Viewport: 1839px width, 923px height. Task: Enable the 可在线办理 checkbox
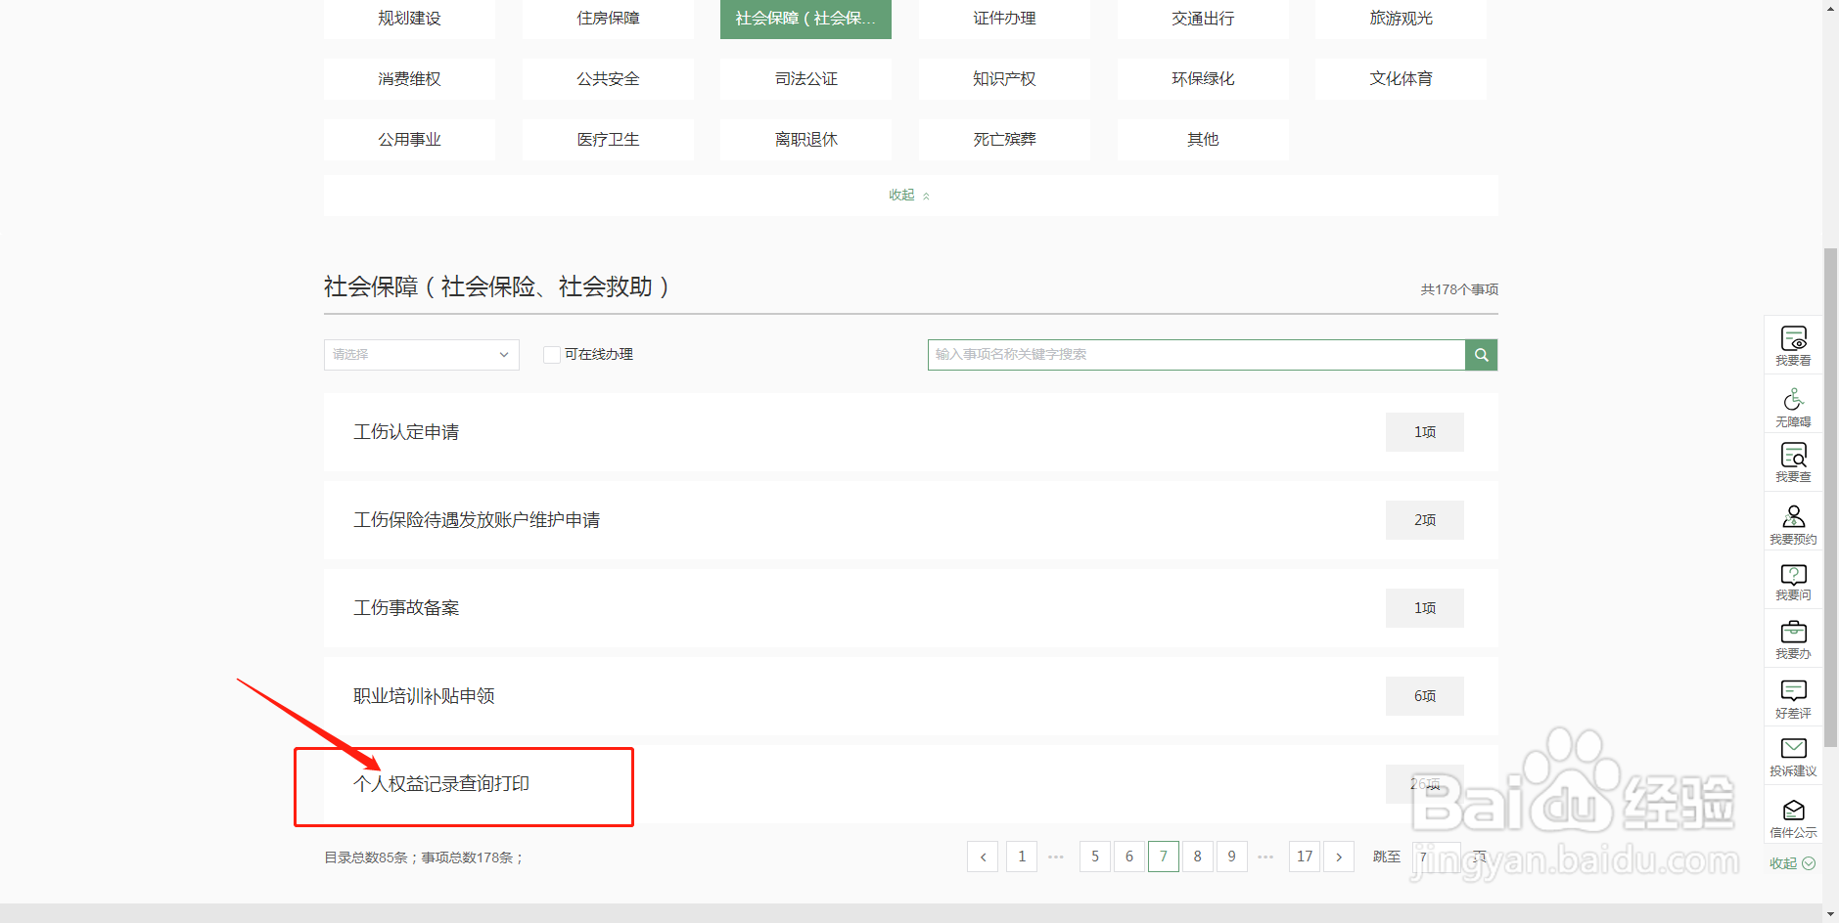(x=551, y=354)
